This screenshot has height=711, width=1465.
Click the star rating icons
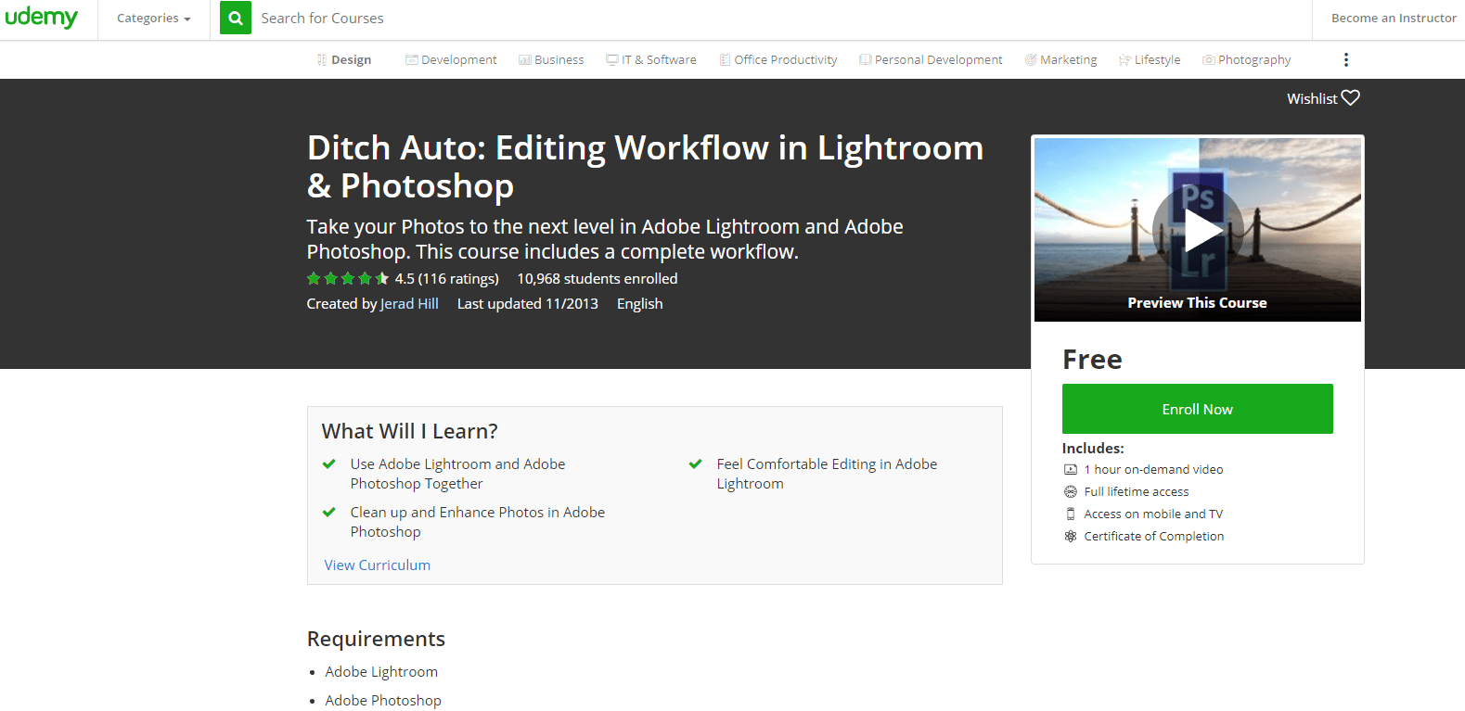pyautogui.click(x=348, y=279)
